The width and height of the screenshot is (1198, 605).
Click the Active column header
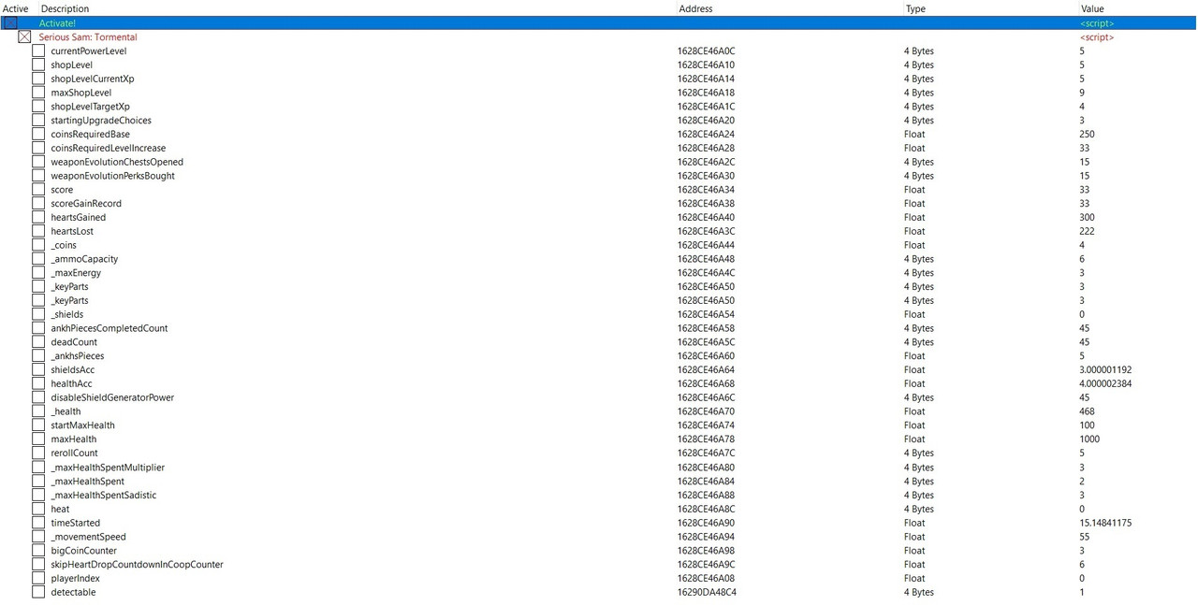pos(16,8)
